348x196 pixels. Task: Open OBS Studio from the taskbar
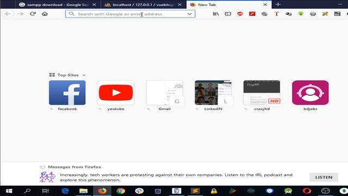coord(326,191)
